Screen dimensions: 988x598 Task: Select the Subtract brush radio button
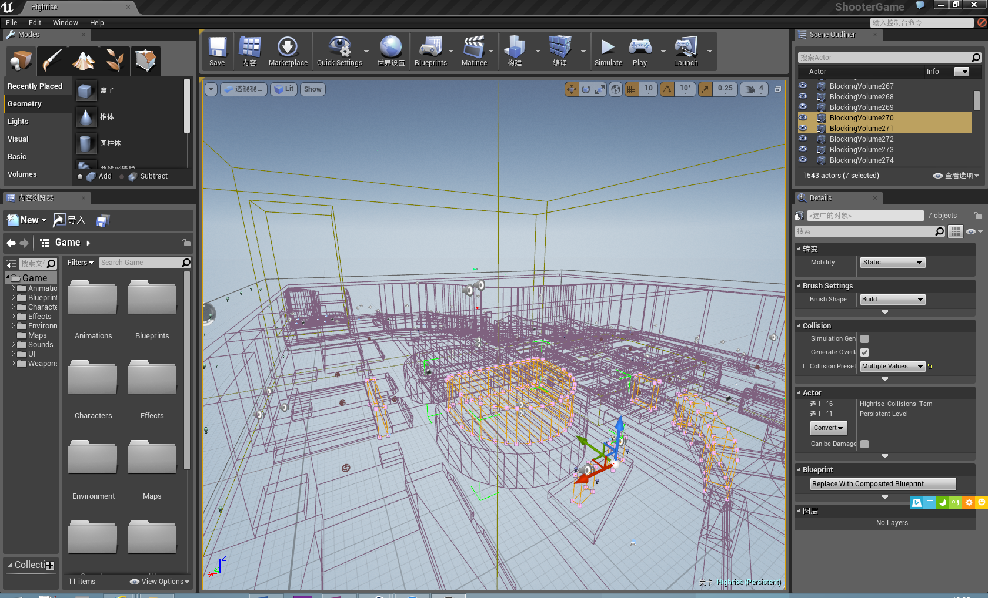tap(122, 176)
